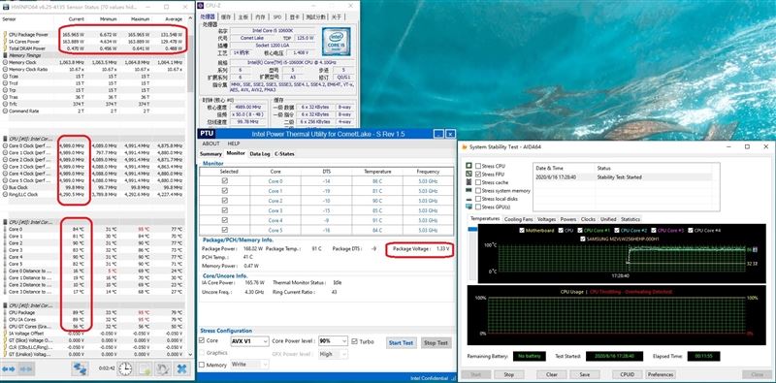Image resolution: width=776 pixels, height=383 pixels.
Task: Toggle Motherboard graph checkbox in AIDA64
Action: point(522,231)
